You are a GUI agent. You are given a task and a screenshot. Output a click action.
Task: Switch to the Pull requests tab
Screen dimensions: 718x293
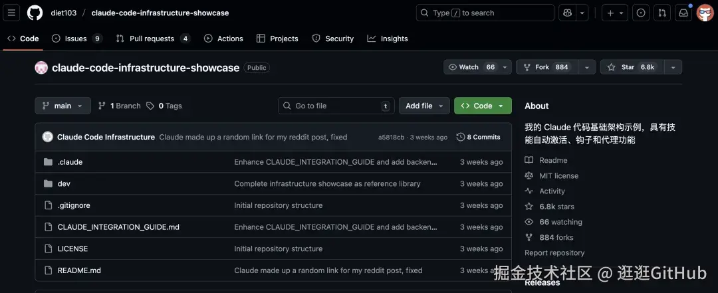pos(153,39)
